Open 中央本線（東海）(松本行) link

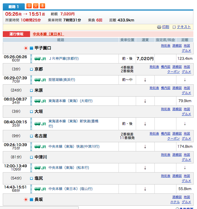(x=69, y=168)
